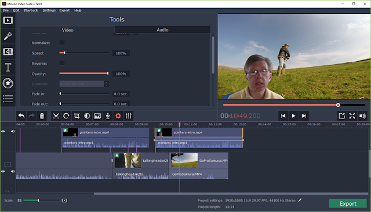Redo the last undone action
Screen dimensions: 371x212
(x=31, y=116)
